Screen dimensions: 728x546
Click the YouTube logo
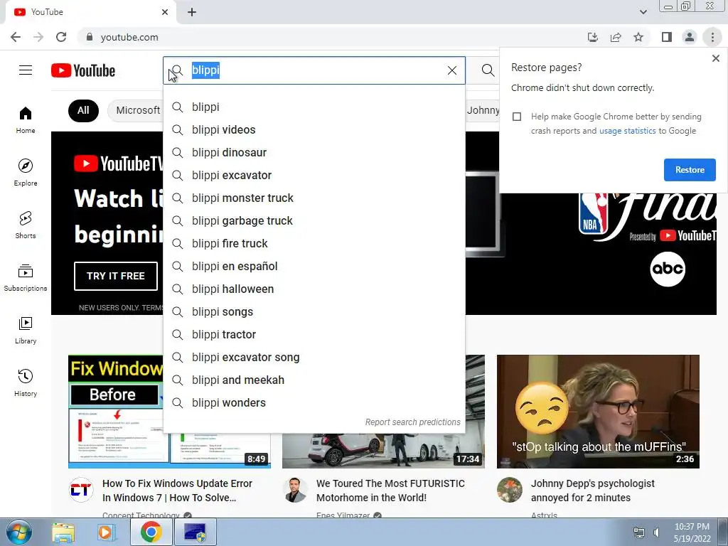click(x=83, y=70)
